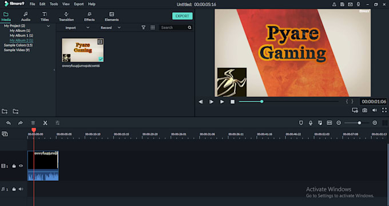The height and width of the screenshot is (206, 389).
Task: Switch media view with grid icon
Action: [153, 27]
